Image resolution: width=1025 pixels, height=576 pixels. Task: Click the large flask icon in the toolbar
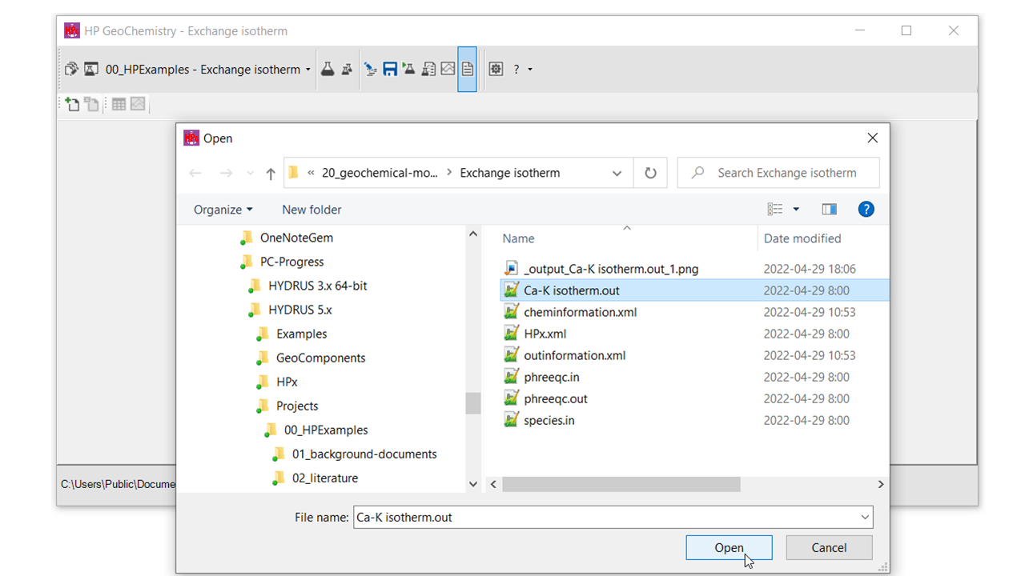coord(327,70)
